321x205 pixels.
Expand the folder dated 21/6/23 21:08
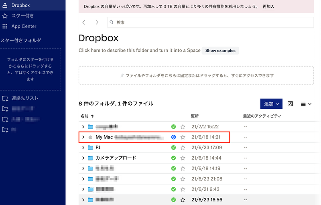[x=83, y=179]
